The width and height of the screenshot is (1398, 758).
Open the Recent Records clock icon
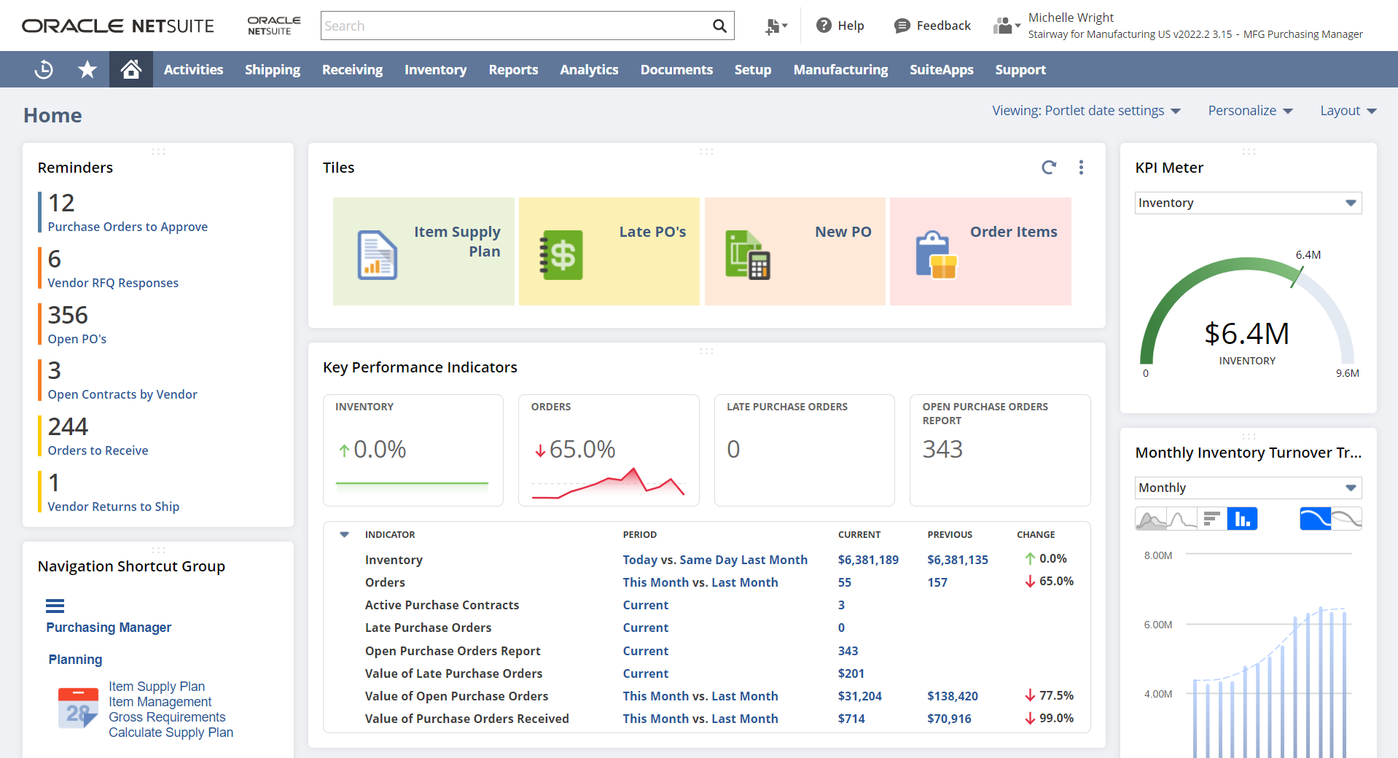point(44,69)
